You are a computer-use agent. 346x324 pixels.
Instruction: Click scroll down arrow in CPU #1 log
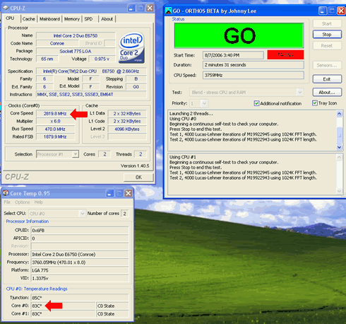(339, 191)
